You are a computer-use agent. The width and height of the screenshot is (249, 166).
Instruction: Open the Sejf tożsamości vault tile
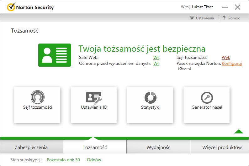tap(37, 105)
